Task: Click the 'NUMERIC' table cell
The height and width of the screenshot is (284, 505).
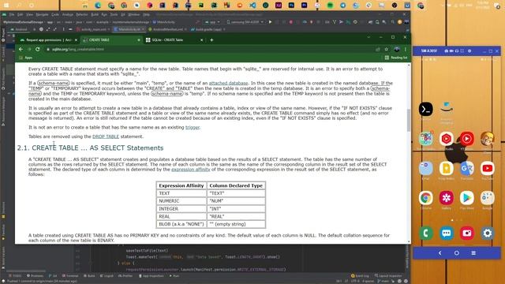Action: click(x=181, y=201)
